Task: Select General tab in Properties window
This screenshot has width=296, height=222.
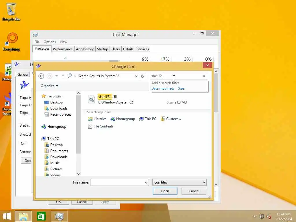Action: point(23,75)
